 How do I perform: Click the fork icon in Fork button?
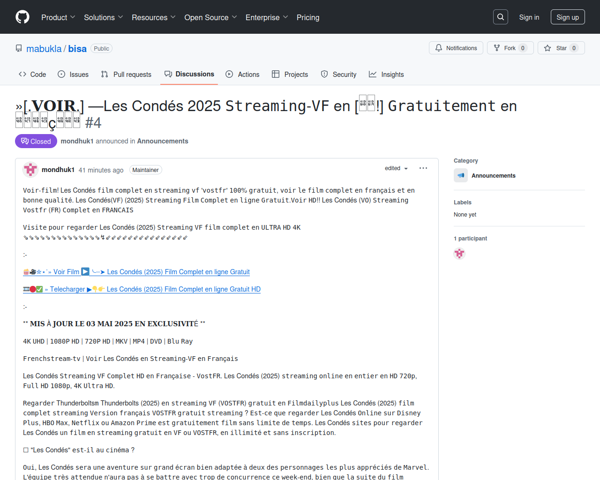point(497,48)
